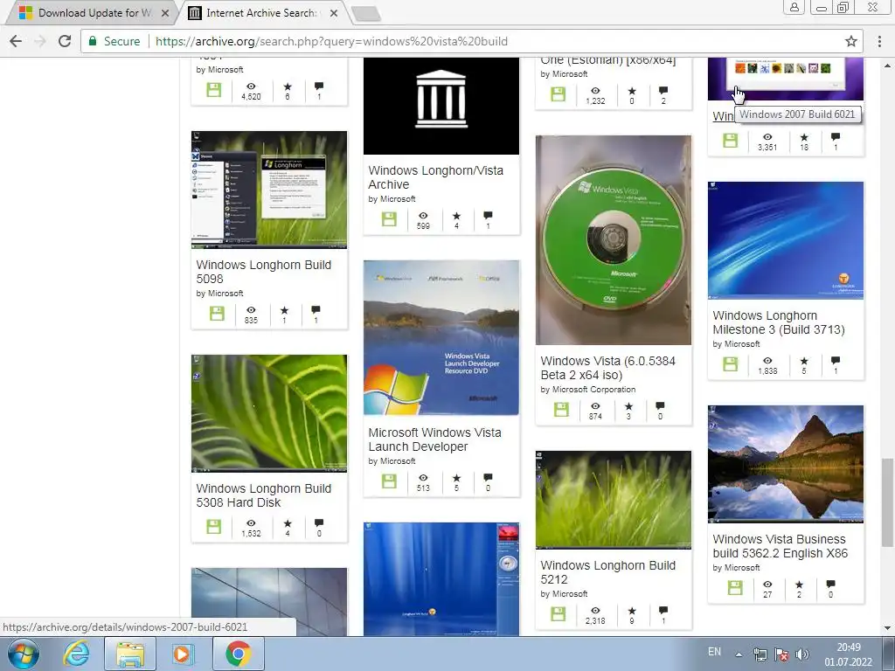Click the volume speaker tray icon

[x=802, y=654]
